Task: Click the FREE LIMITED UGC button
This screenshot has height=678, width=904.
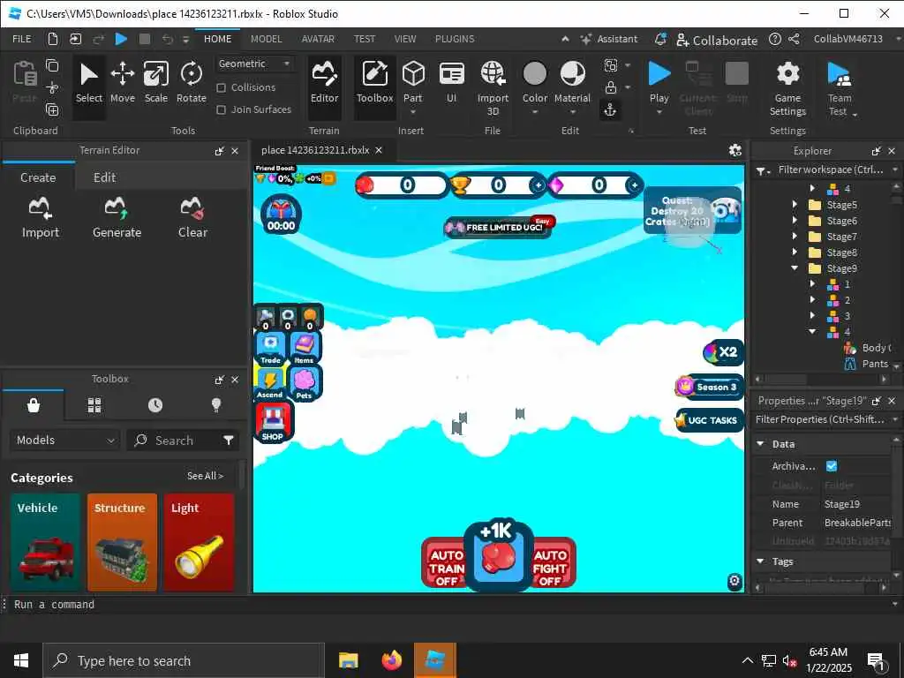Action: pyautogui.click(x=498, y=227)
